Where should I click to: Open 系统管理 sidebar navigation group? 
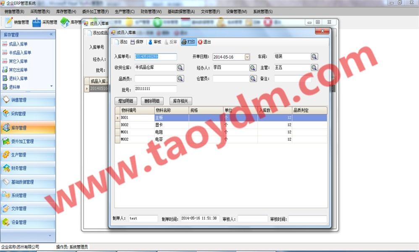click(28, 195)
